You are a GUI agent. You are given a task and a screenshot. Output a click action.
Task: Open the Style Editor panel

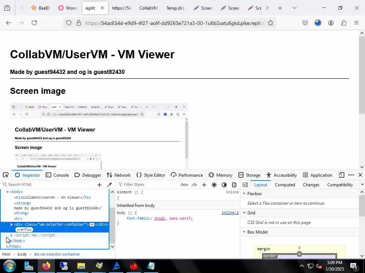click(x=151, y=175)
